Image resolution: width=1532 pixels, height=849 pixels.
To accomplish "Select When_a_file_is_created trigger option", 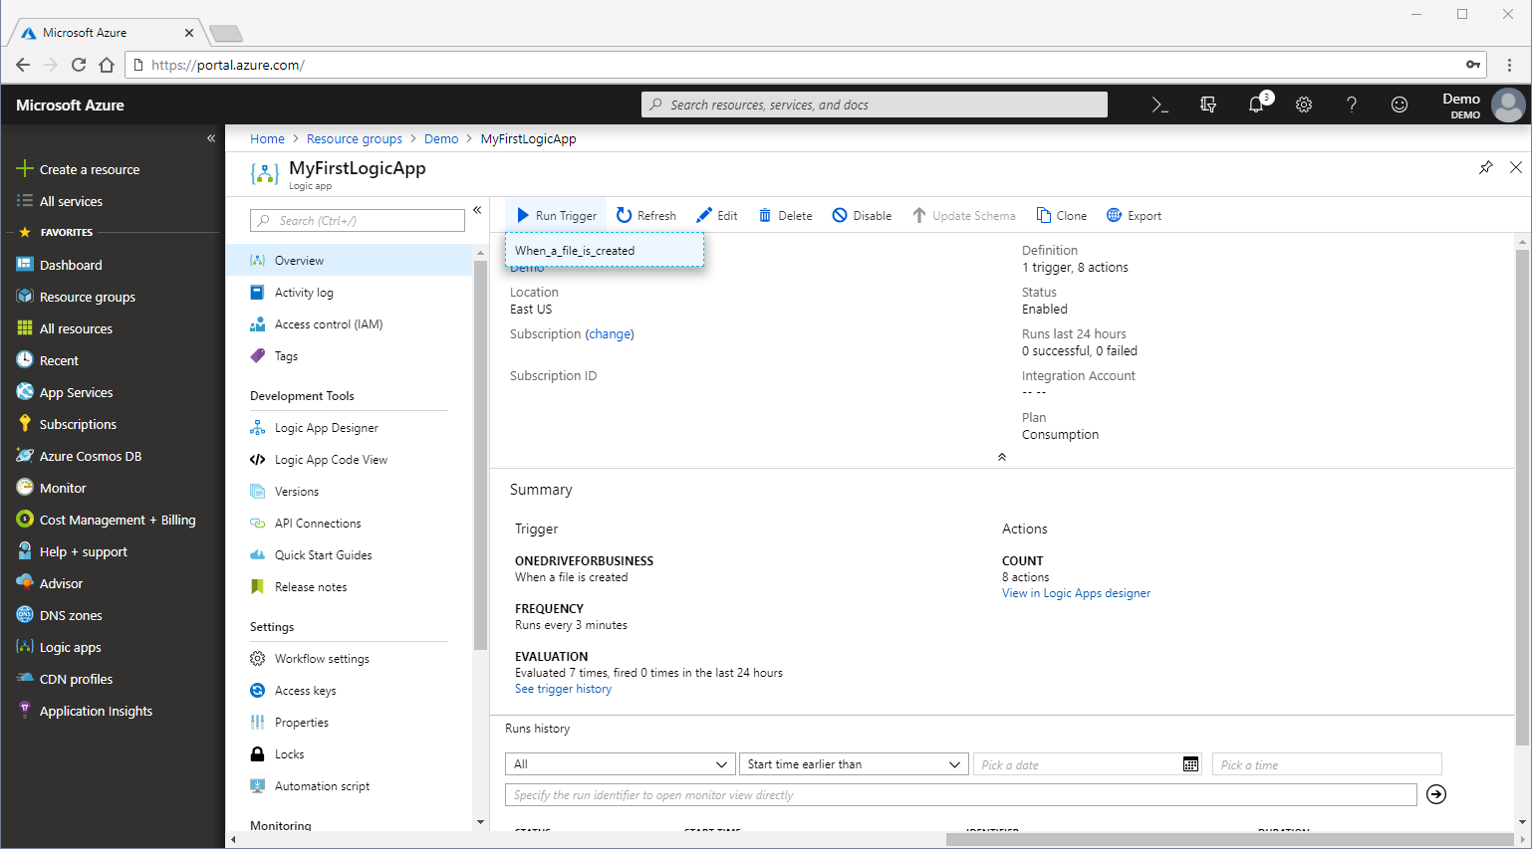I will point(605,250).
